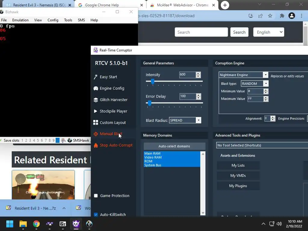308x231 pixels.
Task: Open Bizhawk Config menu
Action: [x=53, y=20]
